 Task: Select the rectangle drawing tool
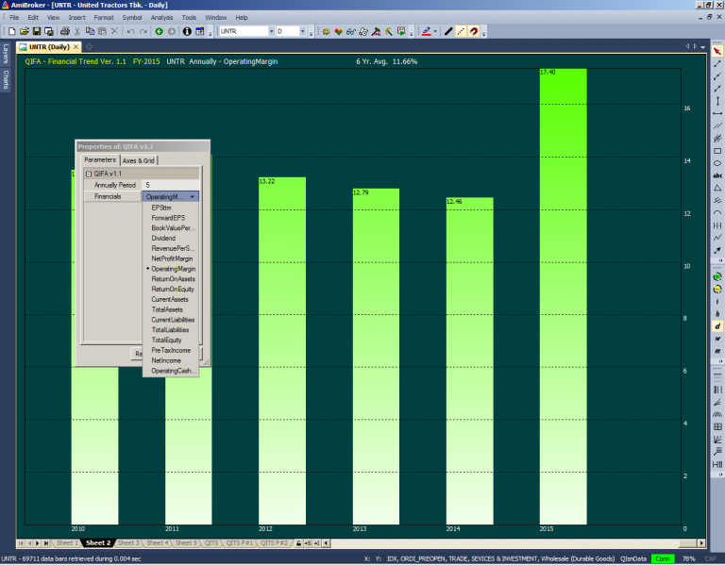[717, 151]
